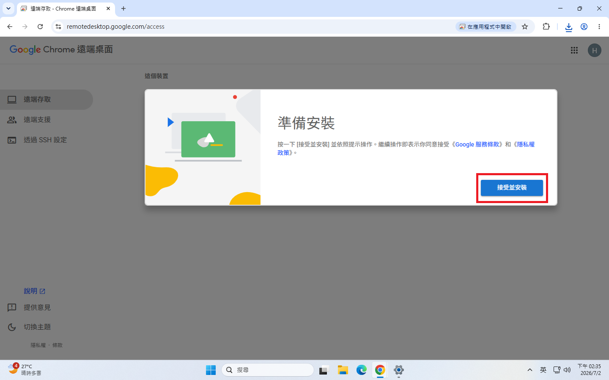Open the tab search dropdown
Screen dimensions: 609x380
pyautogui.click(x=8, y=8)
